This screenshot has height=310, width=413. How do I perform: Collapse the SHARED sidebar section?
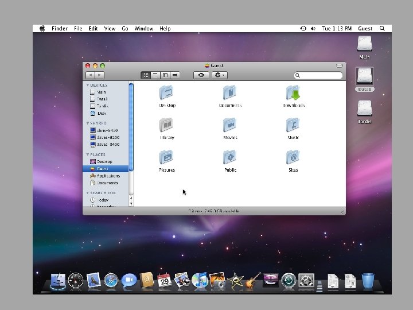[88, 123]
